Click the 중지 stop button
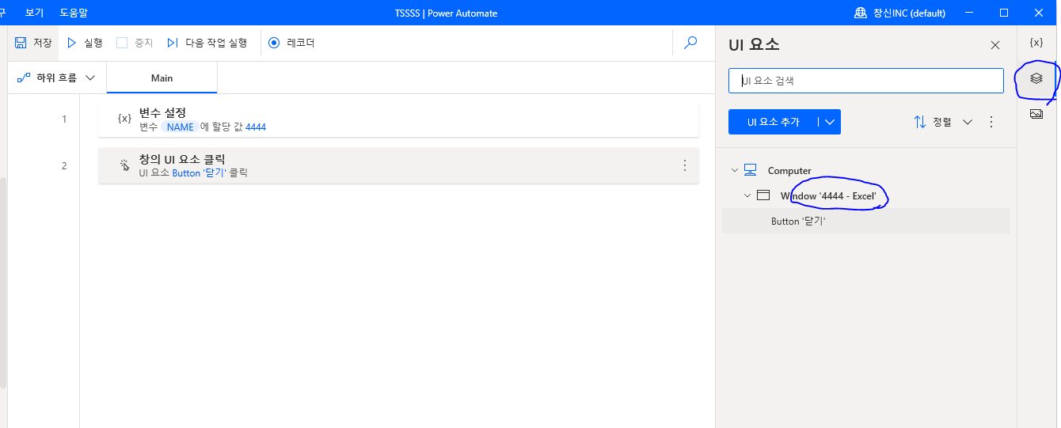 [x=135, y=43]
